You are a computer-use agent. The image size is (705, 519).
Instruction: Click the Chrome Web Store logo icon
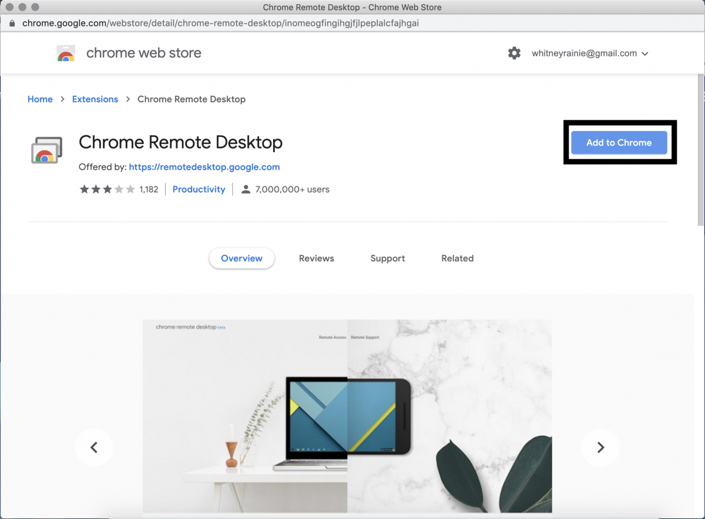(x=66, y=53)
